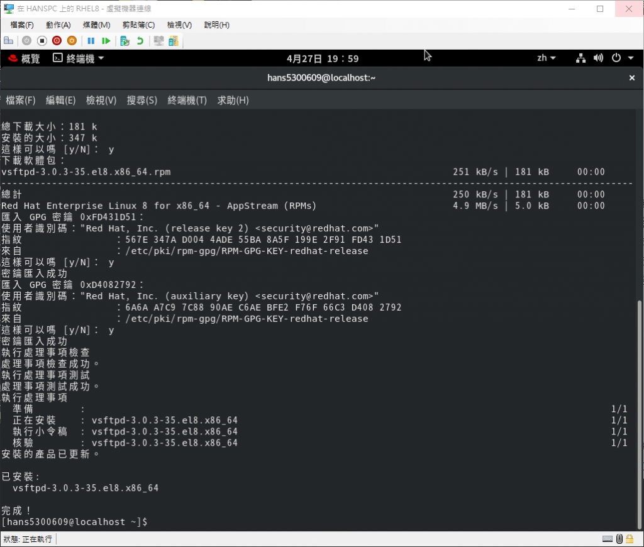Open the 檔案(F) menu of VM window
The image size is (644, 547).
[x=22, y=25]
